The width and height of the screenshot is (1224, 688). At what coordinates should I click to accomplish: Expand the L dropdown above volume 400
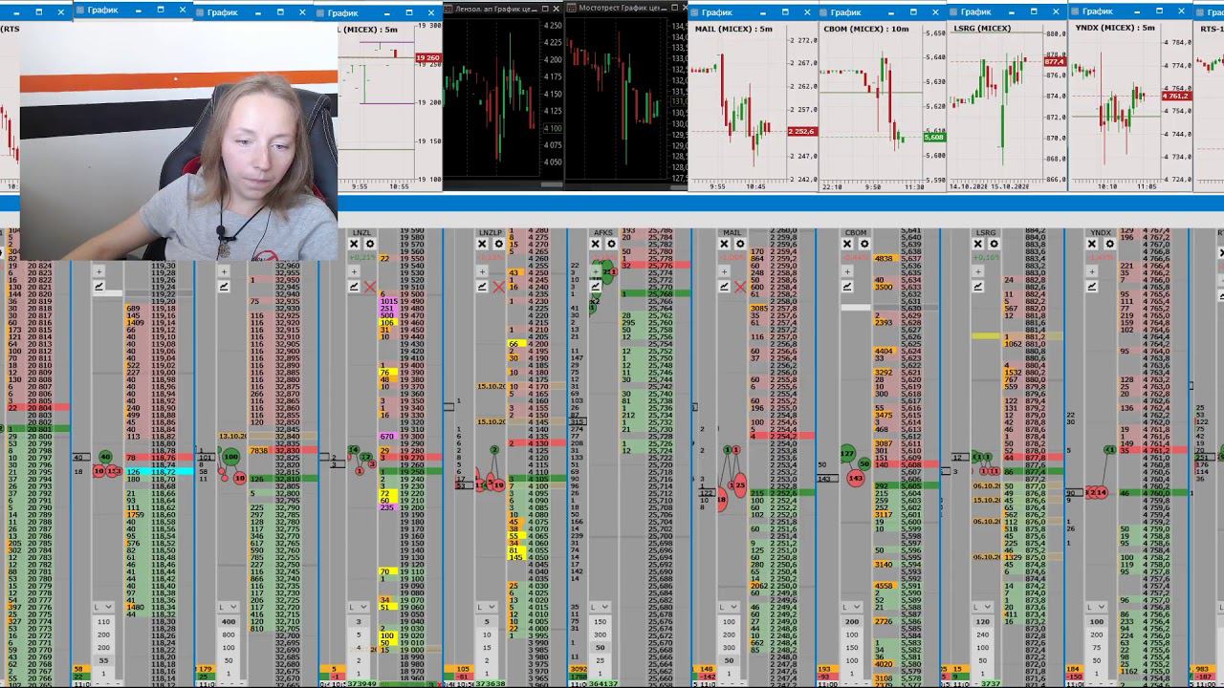228,607
